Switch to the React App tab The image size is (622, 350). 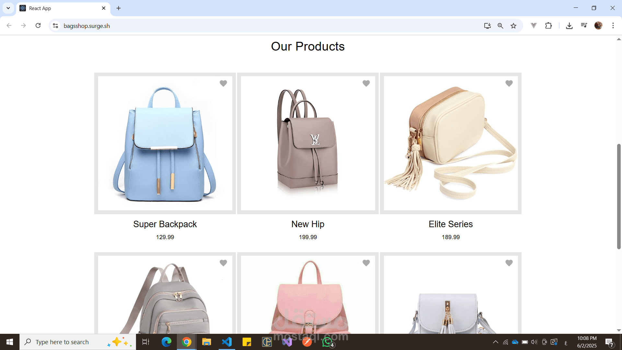(63, 8)
